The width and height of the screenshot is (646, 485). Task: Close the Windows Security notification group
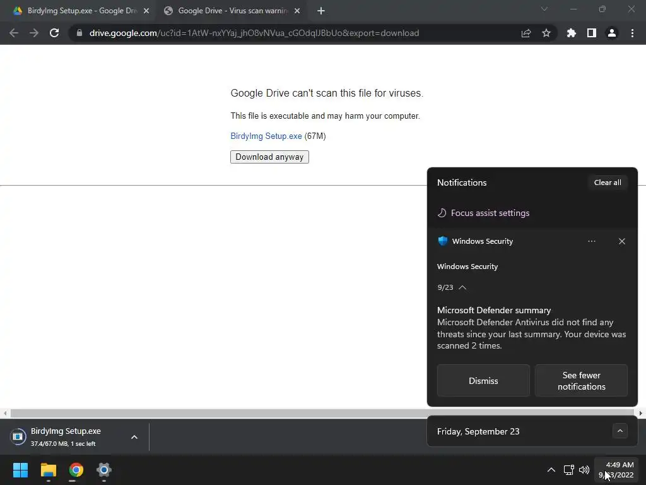[621, 241]
